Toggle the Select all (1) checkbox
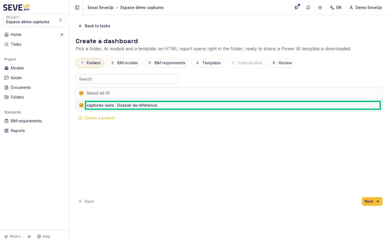Viewport: 389px width, 243px height. coord(81,93)
